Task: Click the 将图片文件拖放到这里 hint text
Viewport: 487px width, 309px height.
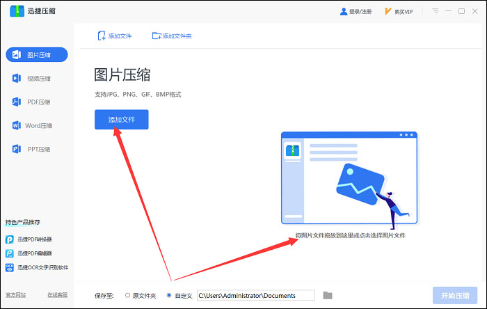Action: point(351,235)
